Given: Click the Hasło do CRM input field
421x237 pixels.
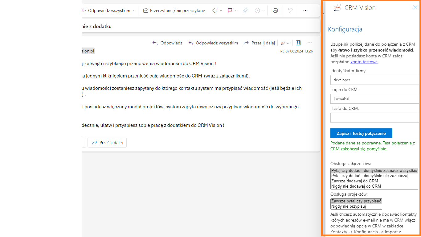Looking at the screenshot, I should (x=375, y=118).
